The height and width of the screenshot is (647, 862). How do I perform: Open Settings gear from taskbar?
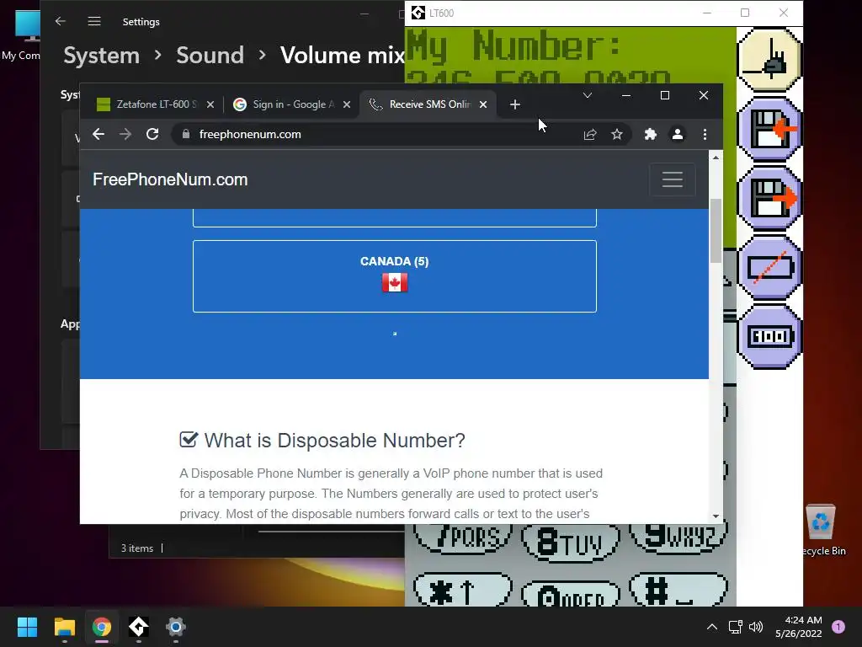[x=175, y=627]
